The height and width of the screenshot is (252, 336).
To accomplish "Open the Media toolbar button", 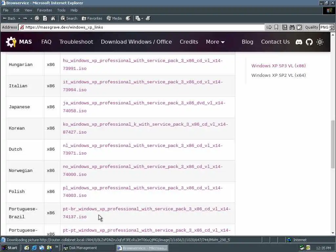I will (x=114, y=18).
